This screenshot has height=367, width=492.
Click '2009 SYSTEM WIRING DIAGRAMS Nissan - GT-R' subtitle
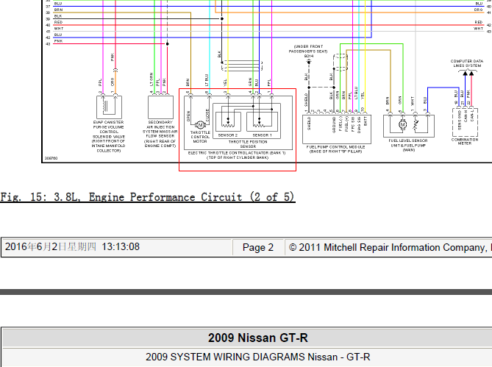point(258,357)
